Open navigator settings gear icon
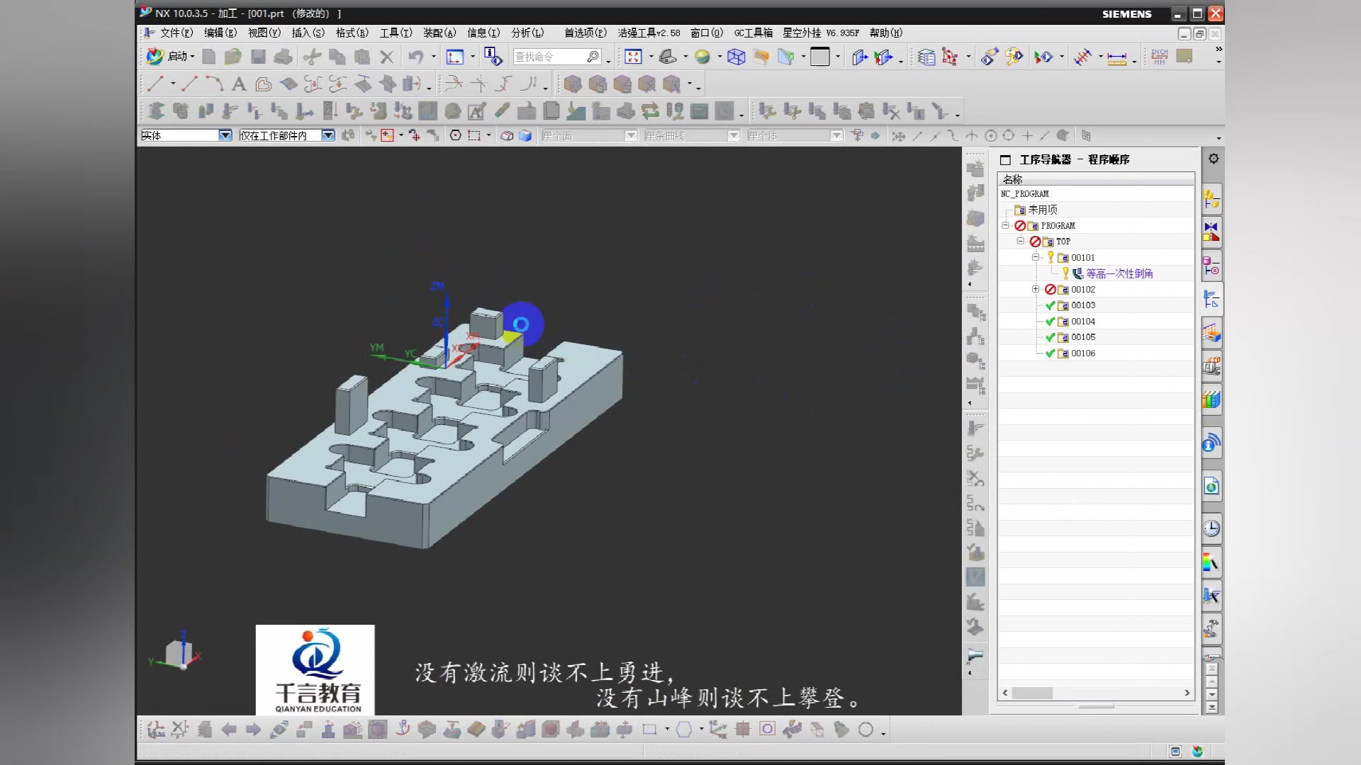 pos(1214,159)
